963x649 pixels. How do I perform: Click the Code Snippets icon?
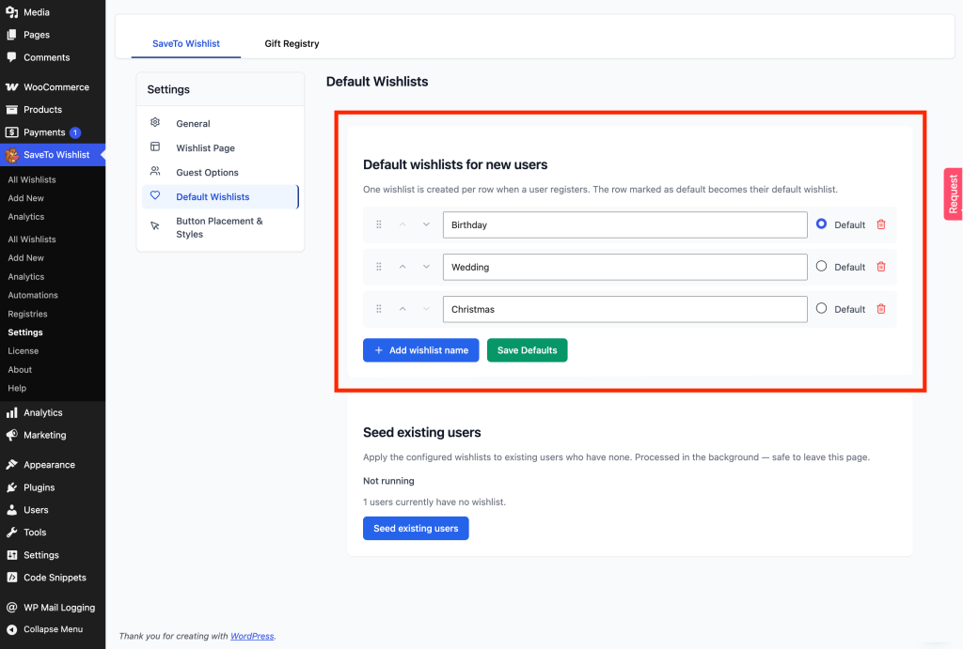11,578
